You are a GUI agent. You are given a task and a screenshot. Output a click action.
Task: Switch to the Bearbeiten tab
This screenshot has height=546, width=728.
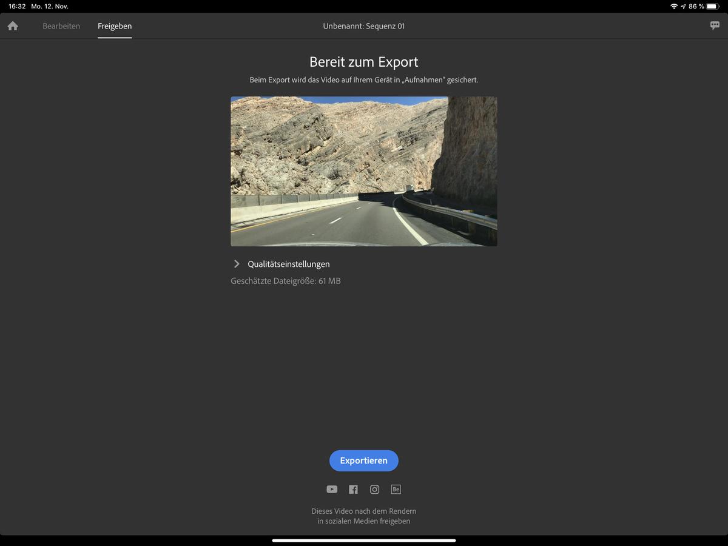pyautogui.click(x=61, y=26)
